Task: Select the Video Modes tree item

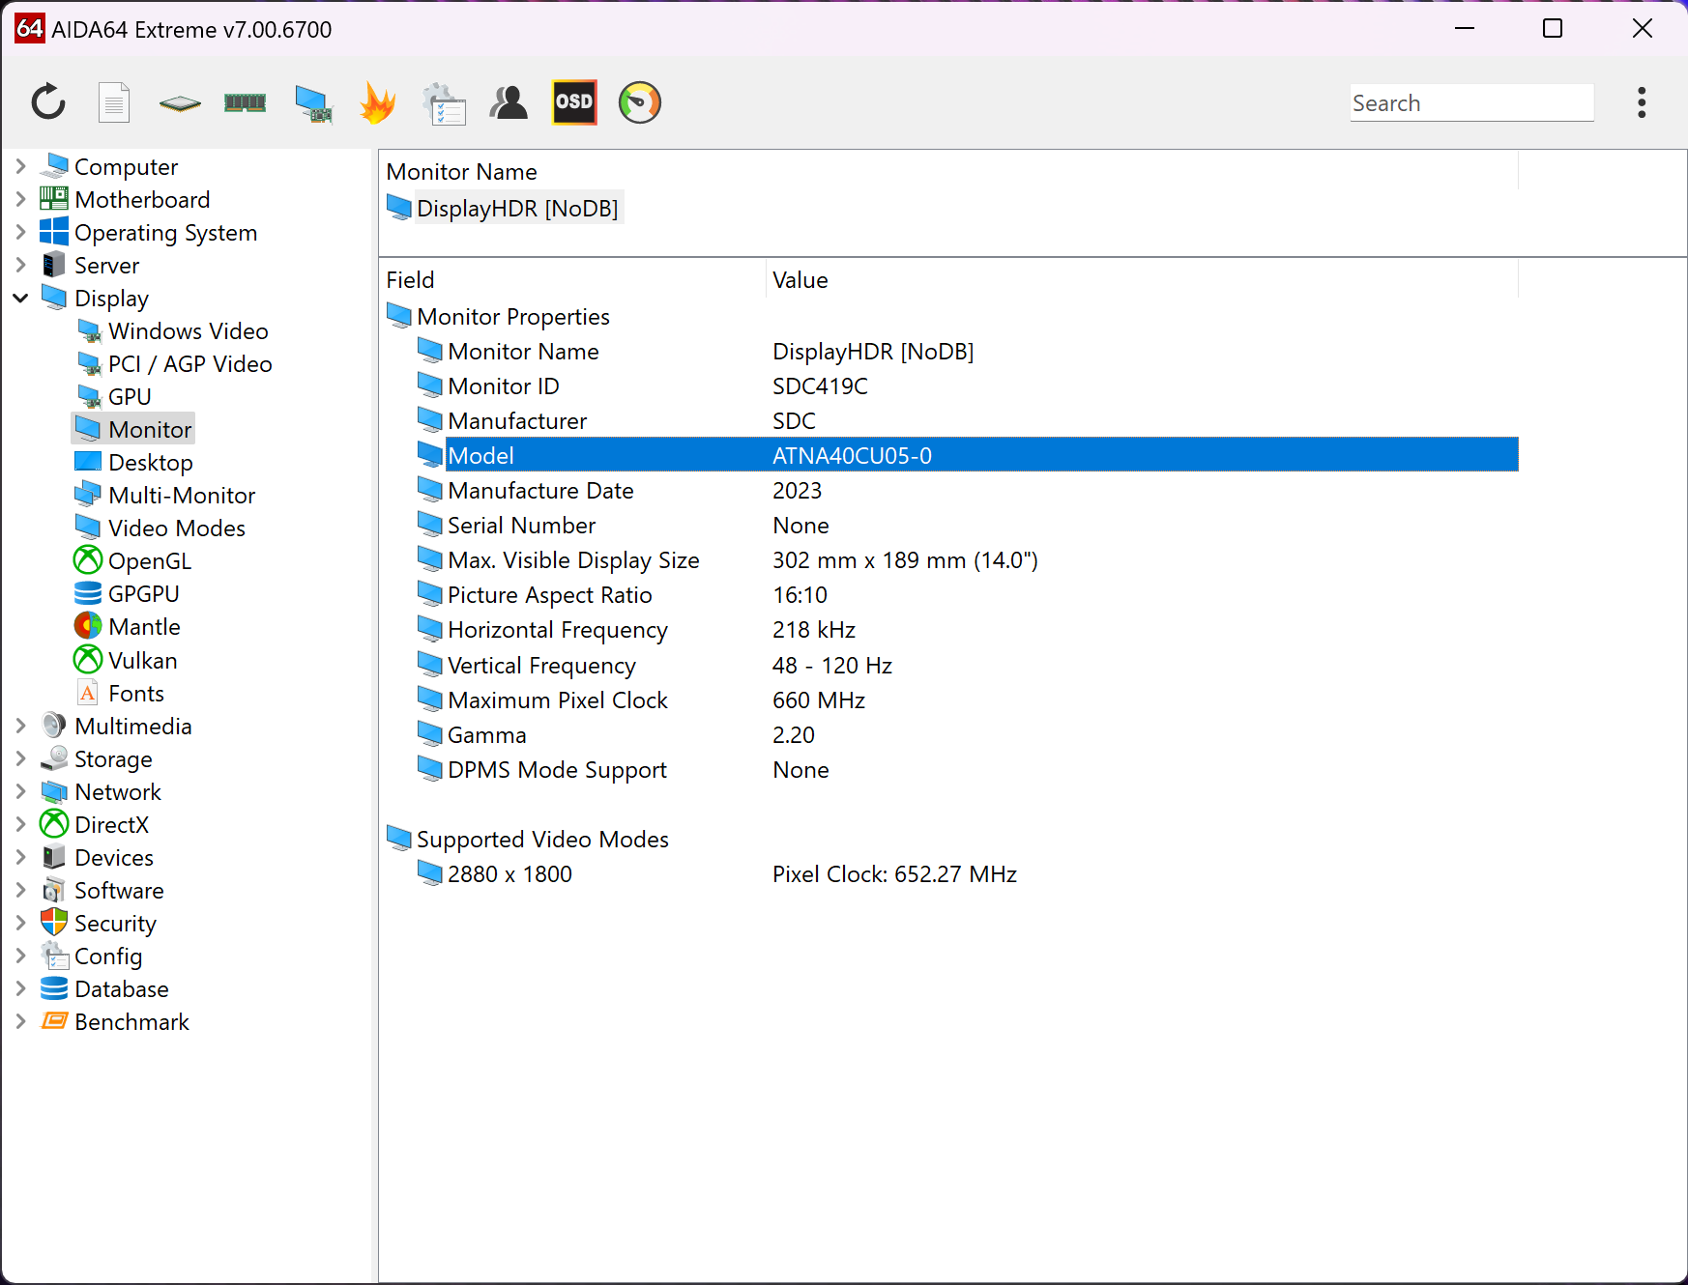Action: tap(177, 528)
